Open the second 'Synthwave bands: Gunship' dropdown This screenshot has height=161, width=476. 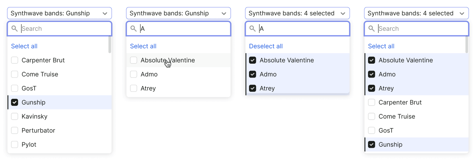click(x=178, y=13)
